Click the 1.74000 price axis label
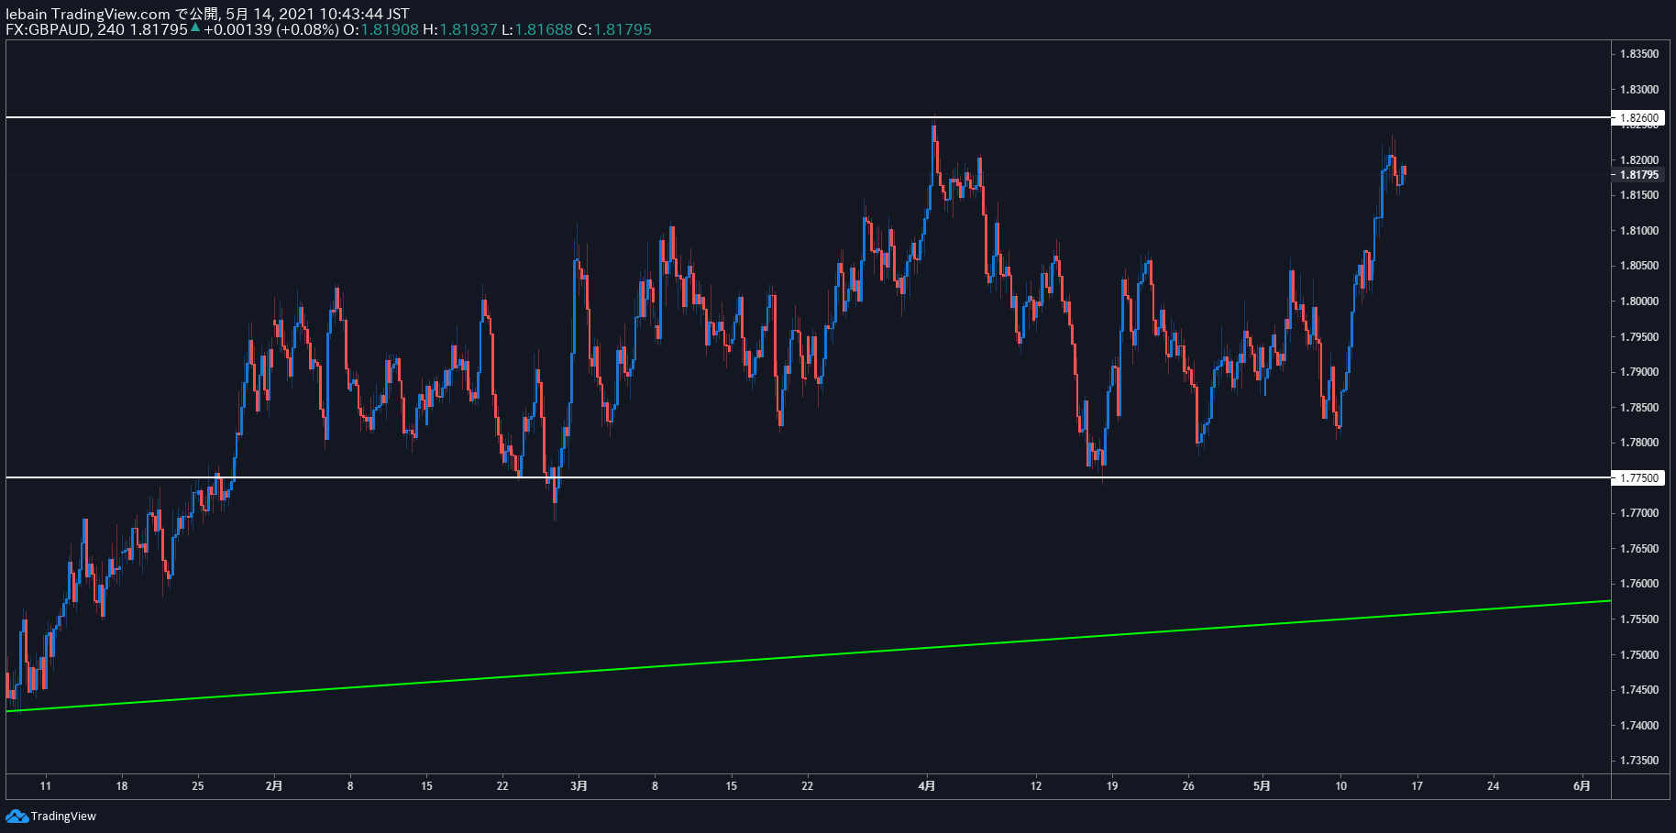This screenshot has height=833, width=1676. [1638, 726]
